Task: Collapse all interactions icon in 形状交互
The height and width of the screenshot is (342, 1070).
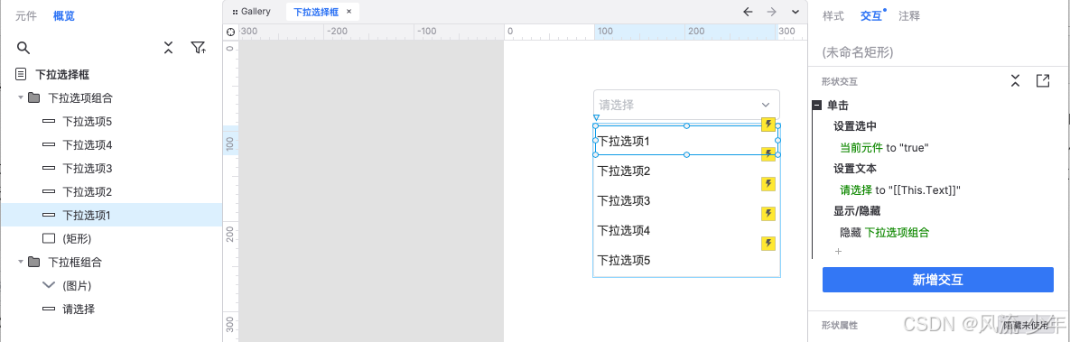Action: pos(1016,80)
